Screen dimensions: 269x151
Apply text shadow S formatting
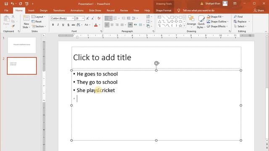(x=68, y=25)
